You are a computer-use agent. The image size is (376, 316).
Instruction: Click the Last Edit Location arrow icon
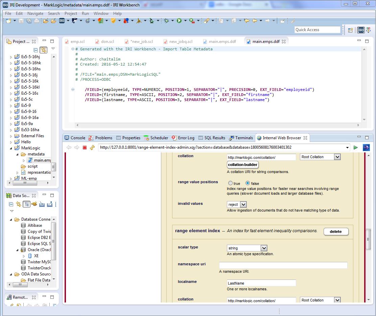pos(246,21)
